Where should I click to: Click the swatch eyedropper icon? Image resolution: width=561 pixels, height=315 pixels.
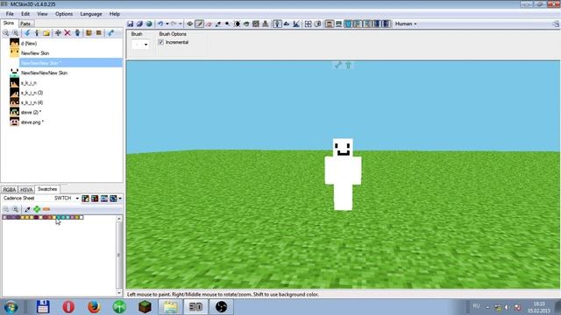click(27, 209)
